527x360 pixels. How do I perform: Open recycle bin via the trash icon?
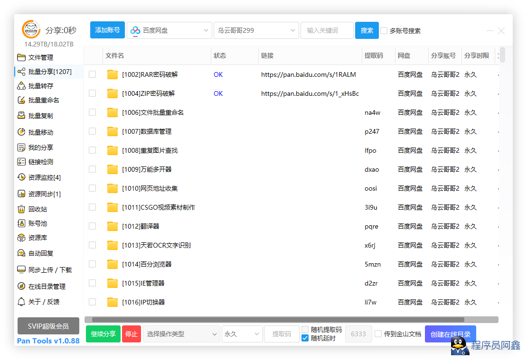coord(21,209)
